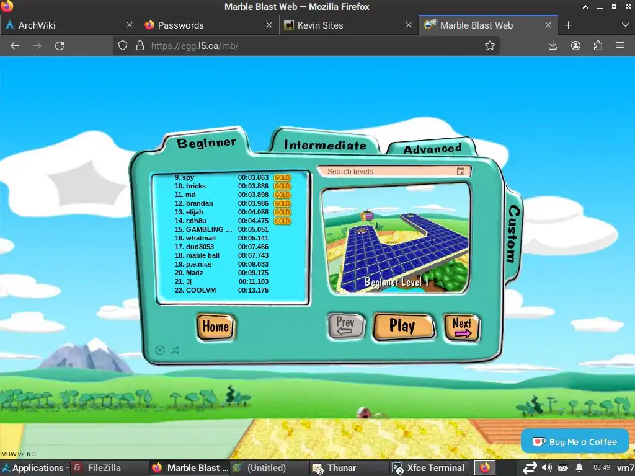The width and height of the screenshot is (635, 476).
Task: Open the volume icon in the tray
Action: click(x=547, y=467)
